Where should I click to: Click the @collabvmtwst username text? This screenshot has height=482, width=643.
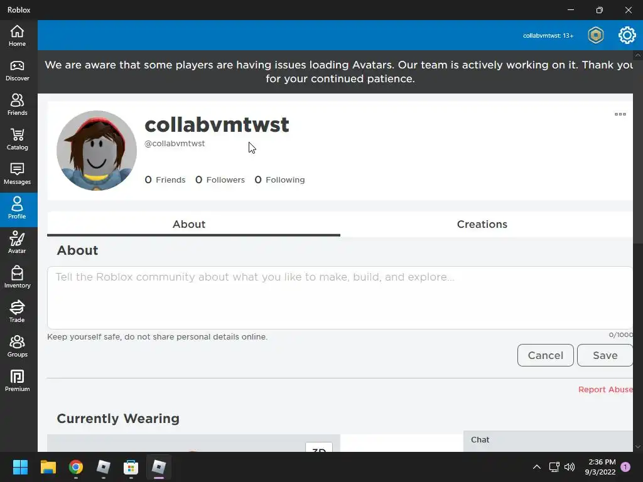175,144
